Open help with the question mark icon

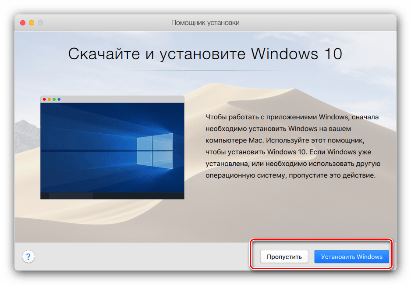pyautogui.click(x=28, y=256)
